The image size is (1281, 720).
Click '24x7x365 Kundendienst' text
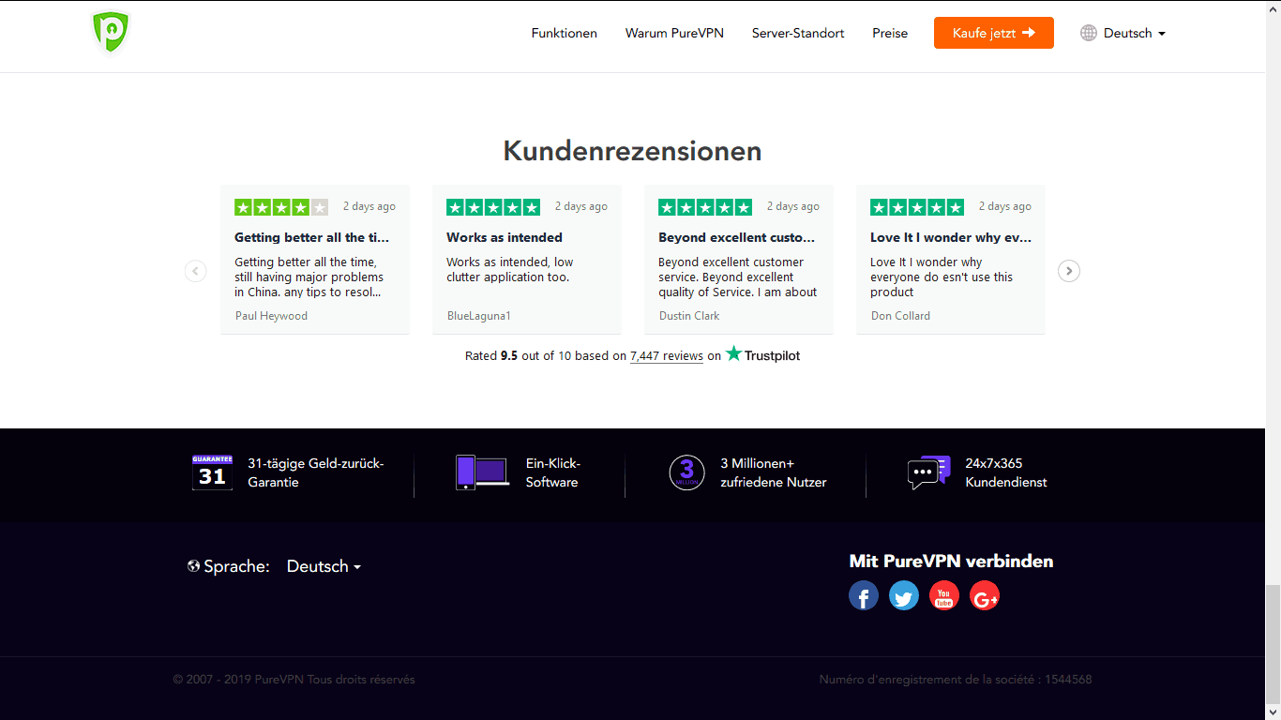pos(1006,472)
